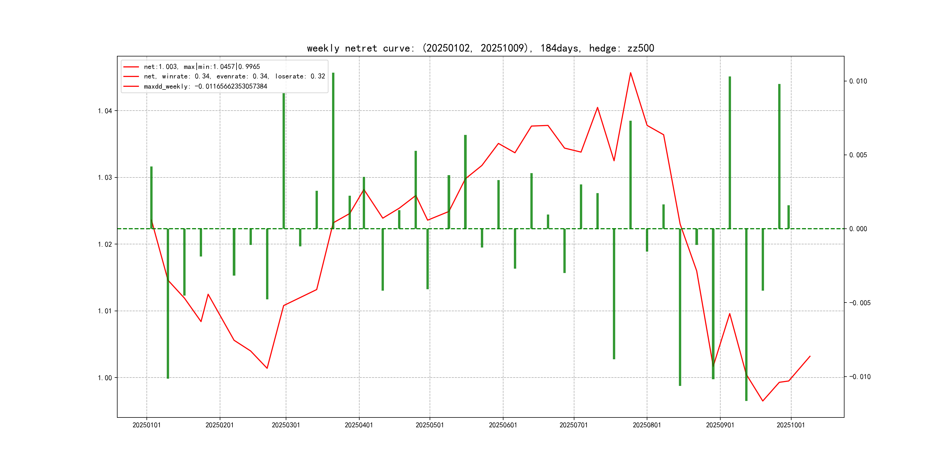
Task: Click x-axis label 20250601
Action: click(503, 425)
